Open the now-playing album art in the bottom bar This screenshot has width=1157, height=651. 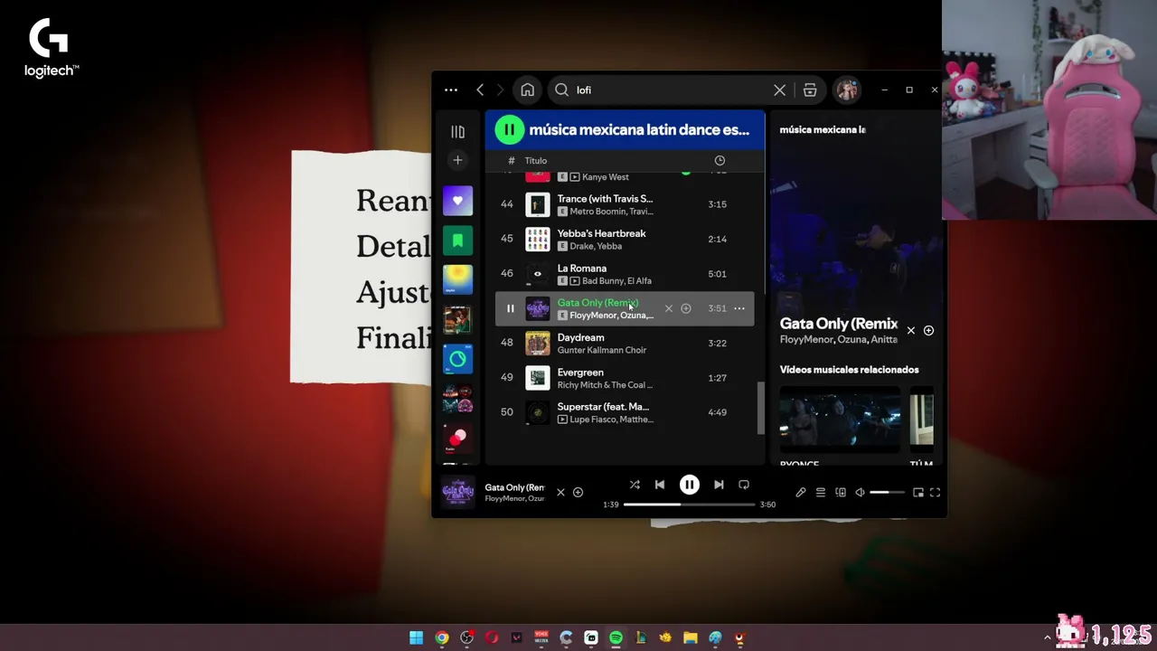pos(457,493)
